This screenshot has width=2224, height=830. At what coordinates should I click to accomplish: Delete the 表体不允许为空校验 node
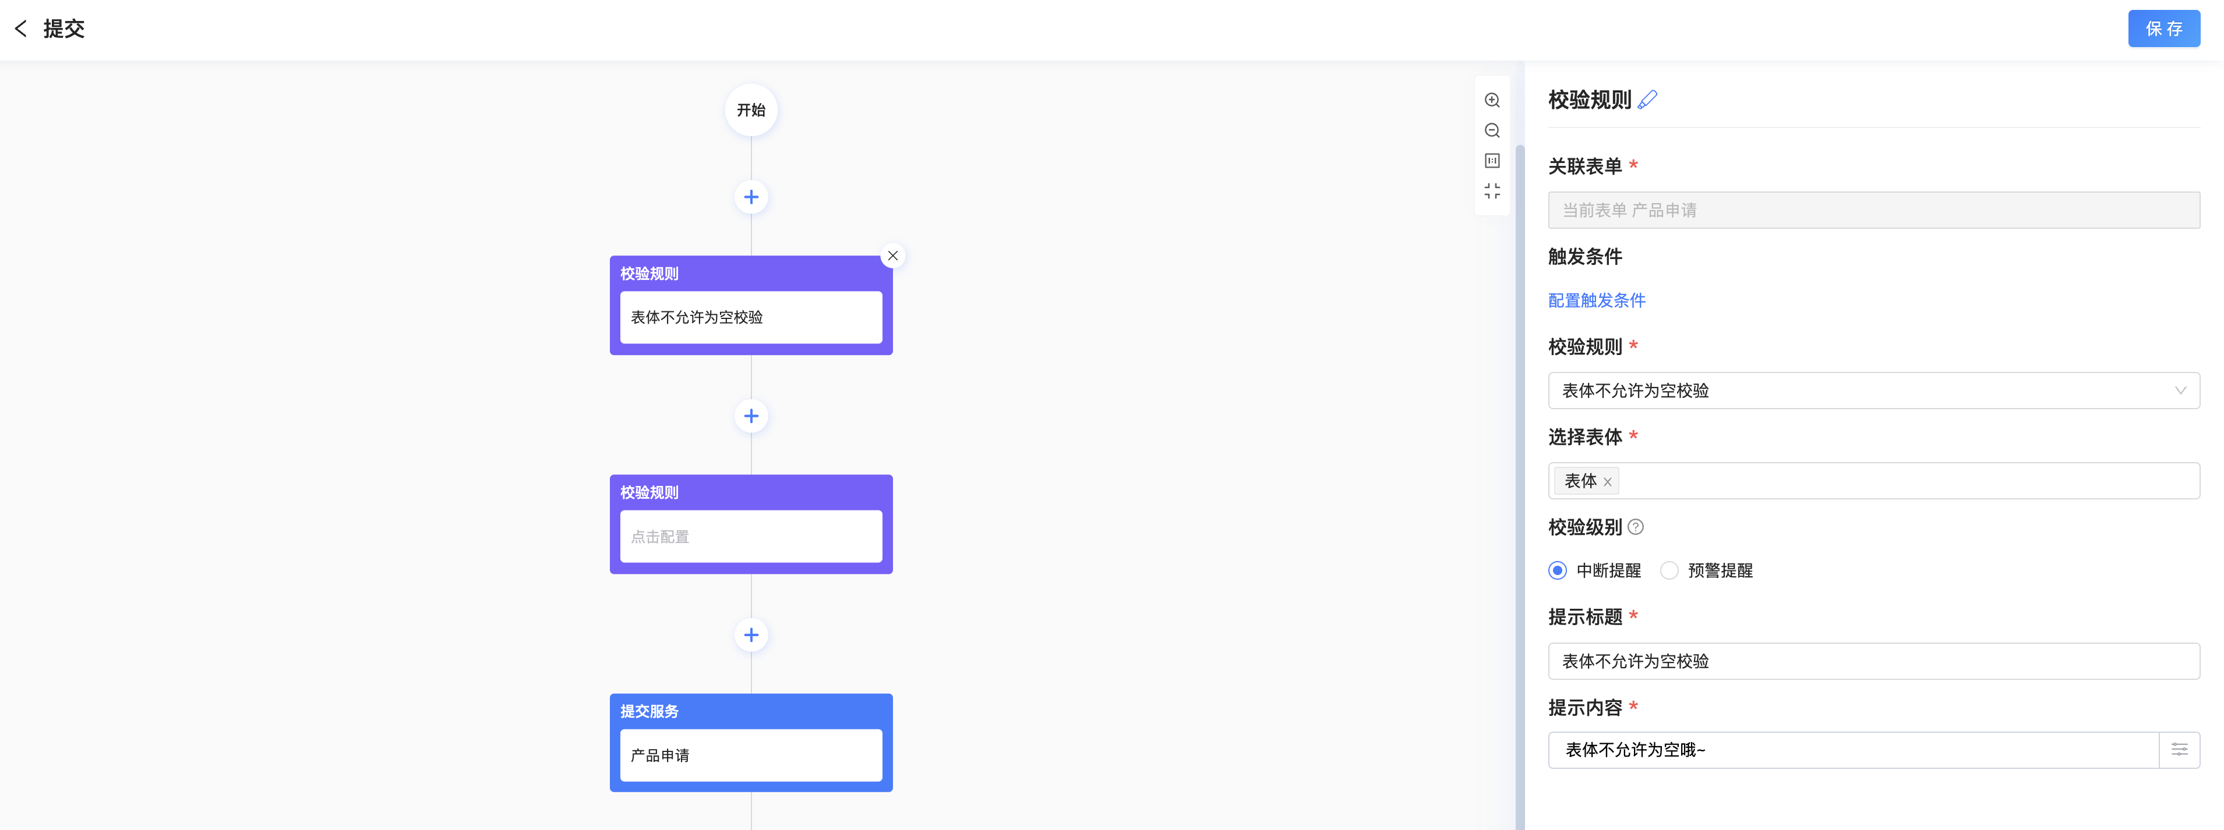pyautogui.click(x=893, y=256)
